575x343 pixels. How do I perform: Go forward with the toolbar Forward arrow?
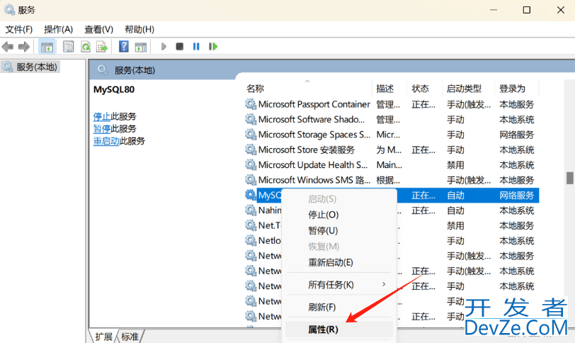[x=24, y=47]
